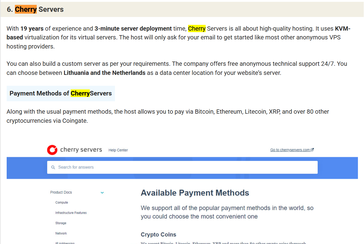Screen dimensions: 364x244
Task: Click the magnifier icon in search bar
Action: pyautogui.click(x=53, y=167)
